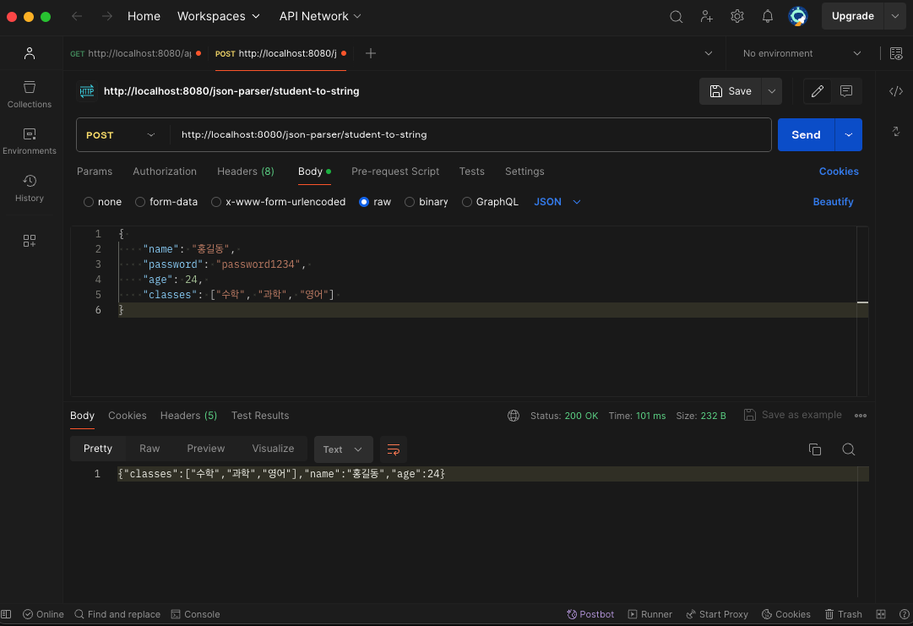This screenshot has height=626, width=913.
Task: Open Environments in the sidebar
Action: (x=29, y=142)
